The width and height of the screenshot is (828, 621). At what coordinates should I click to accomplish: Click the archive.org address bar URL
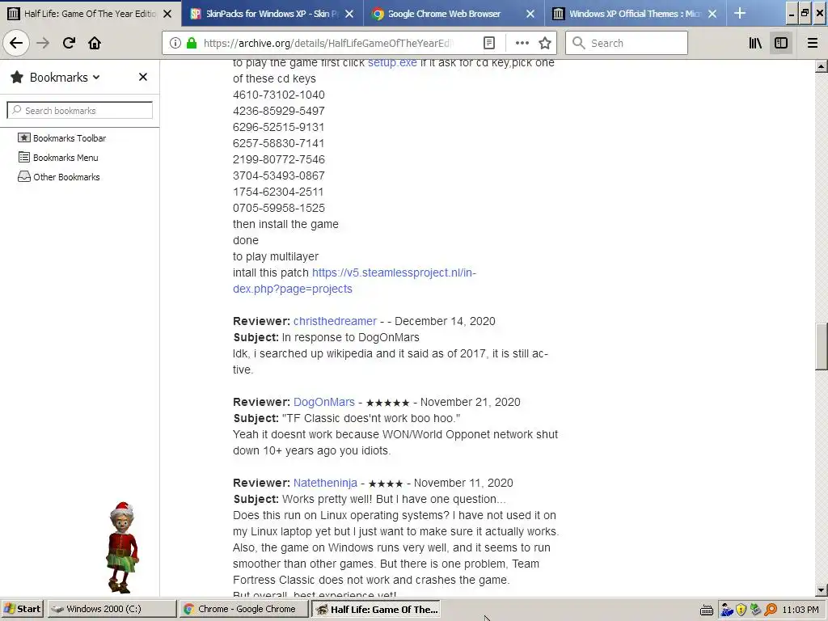tap(327, 44)
